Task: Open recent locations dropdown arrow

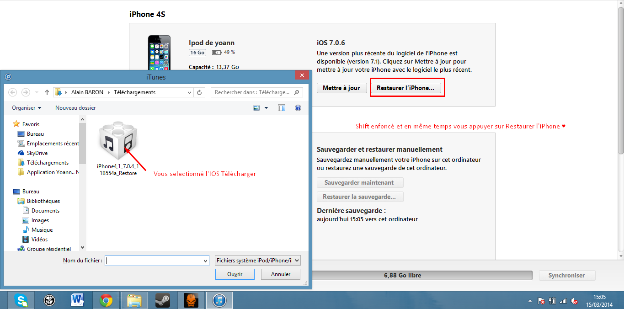Action: [37, 92]
